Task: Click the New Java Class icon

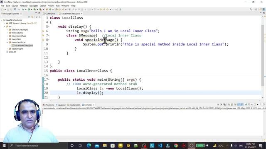Action: pos(50,10)
